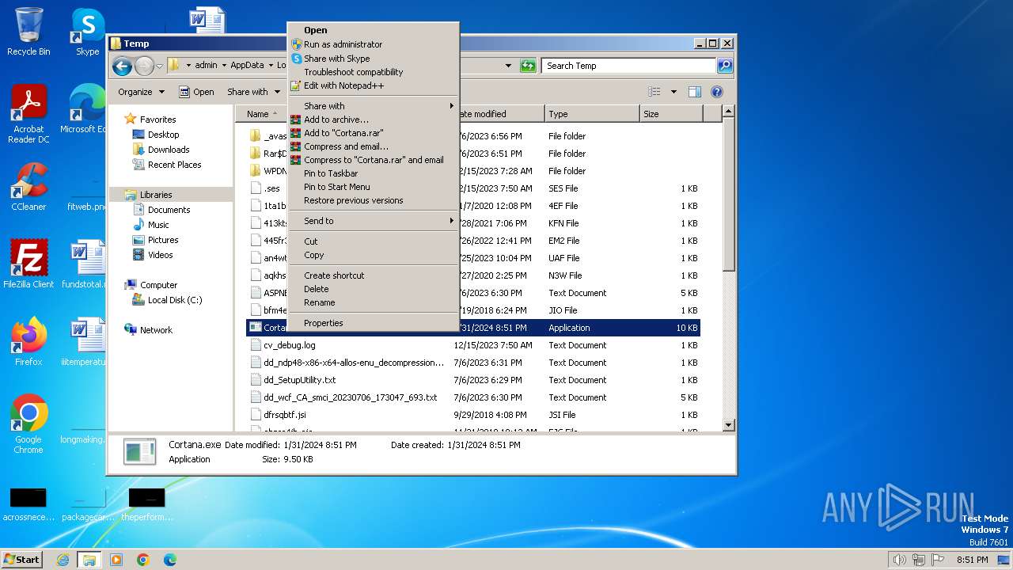Toggle the preview pane icon
The image size is (1013, 570).
[x=694, y=92]
